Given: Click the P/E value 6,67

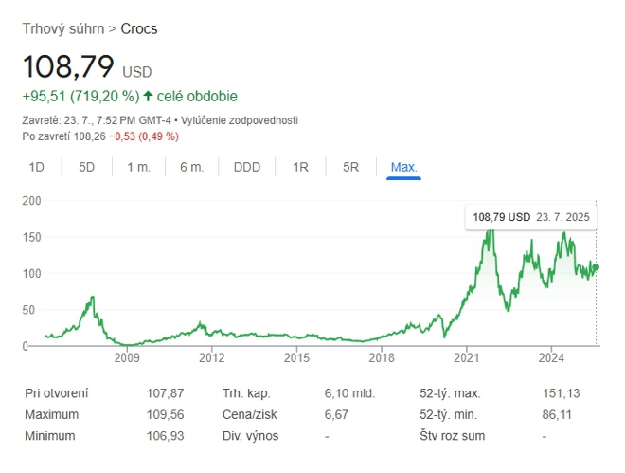Looking at the screenshot, I should (336, 415).
